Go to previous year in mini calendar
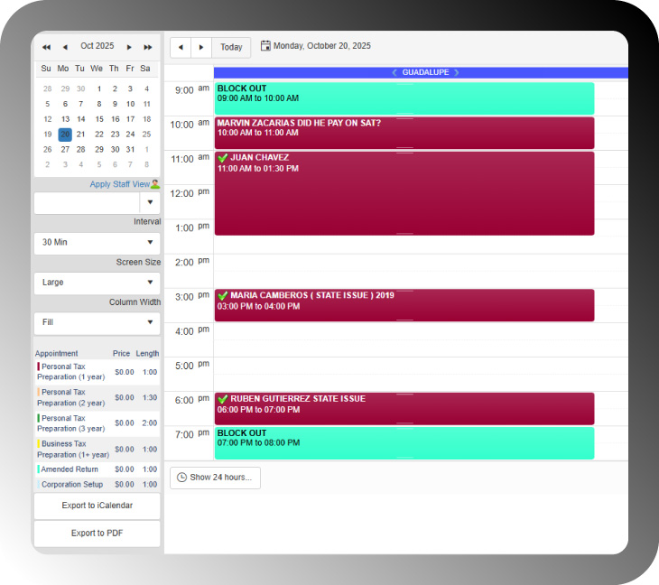Image resolution: width=659 pixels, height=585 pixels. click(x=47, y=46)
